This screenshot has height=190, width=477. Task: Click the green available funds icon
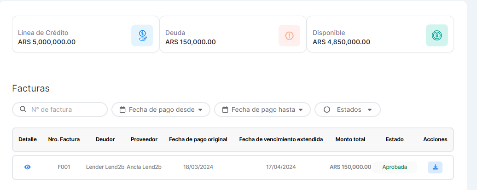click(436, 35)
